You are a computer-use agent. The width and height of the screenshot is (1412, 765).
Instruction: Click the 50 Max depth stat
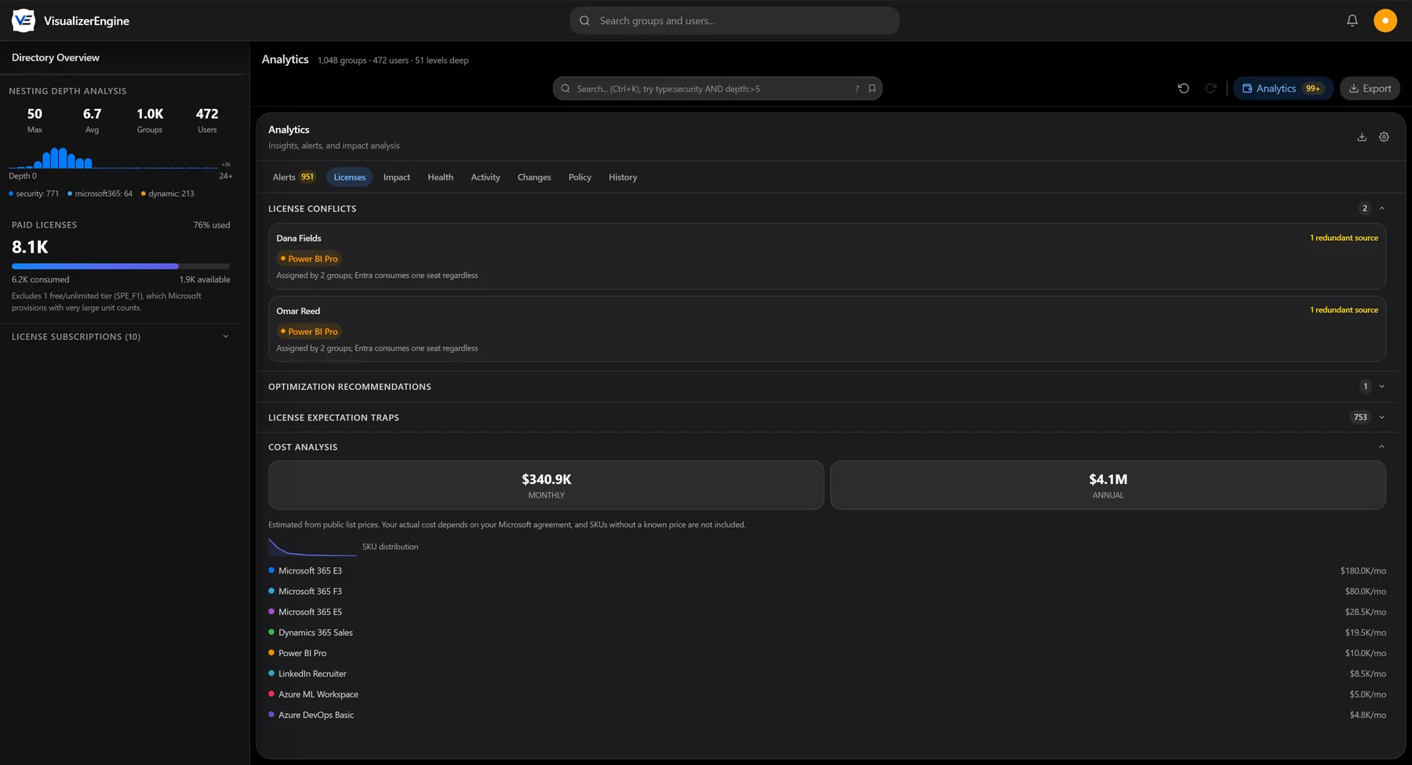pos(35,120)
